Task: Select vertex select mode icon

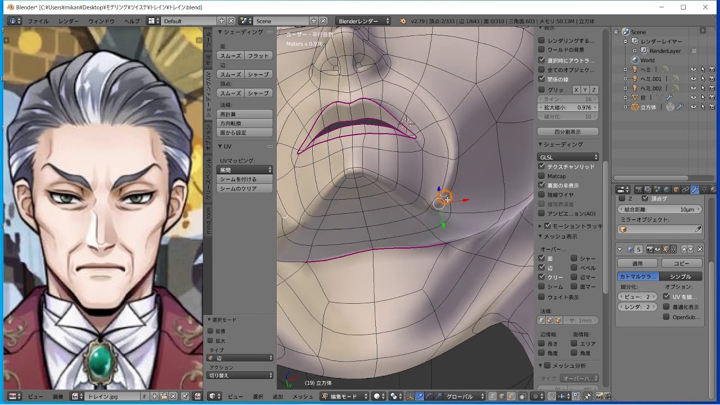Action: [492, 397]
